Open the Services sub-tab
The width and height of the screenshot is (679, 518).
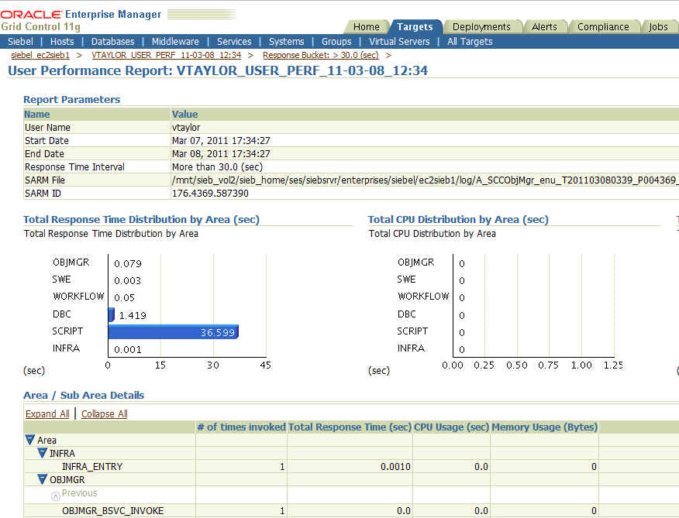(x=234, y=42)
